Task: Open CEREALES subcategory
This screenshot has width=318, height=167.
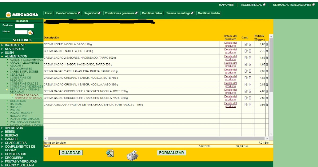Action: 17,74
